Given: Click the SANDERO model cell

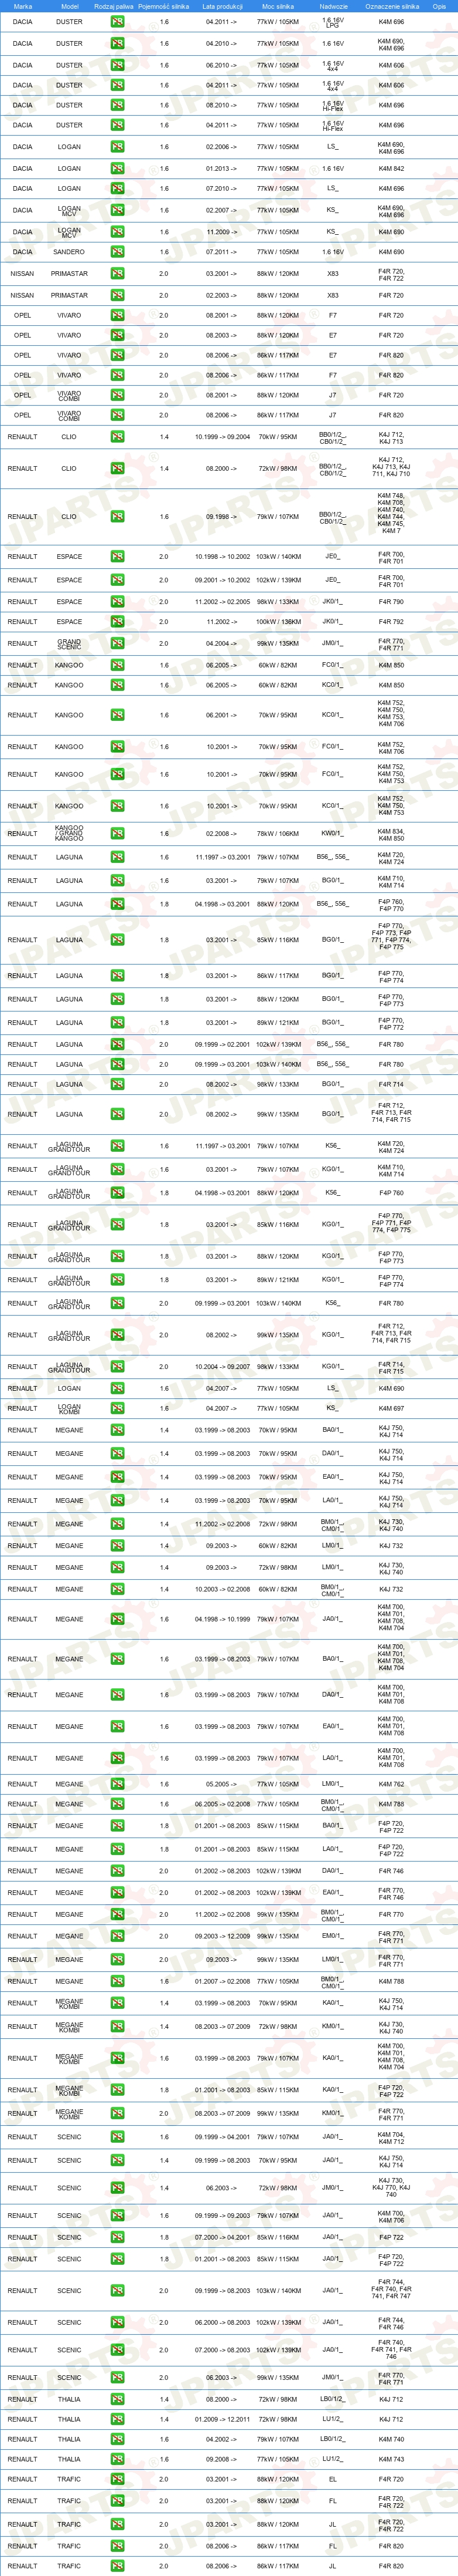Looking at the screenshot, I should point(69,252).
